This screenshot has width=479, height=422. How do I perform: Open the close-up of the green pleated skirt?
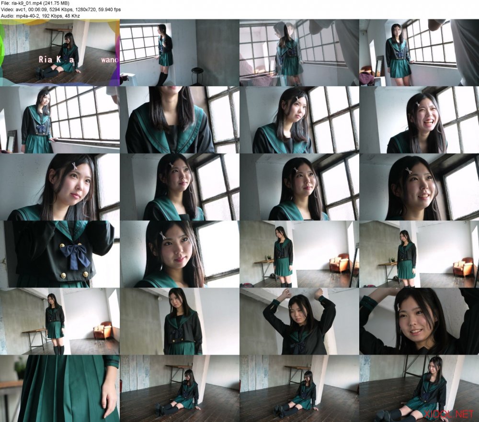[x=60, y=389]
